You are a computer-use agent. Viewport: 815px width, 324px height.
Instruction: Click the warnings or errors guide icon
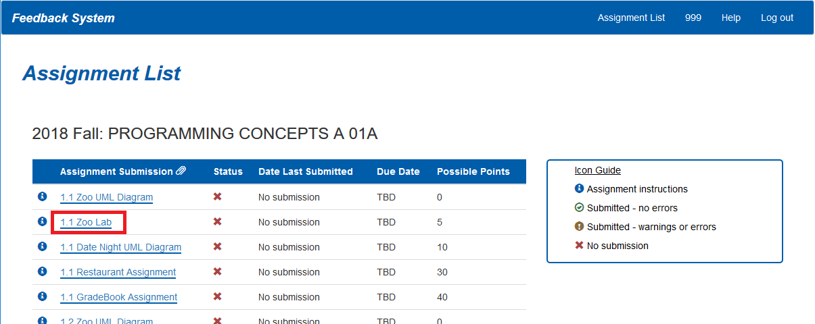pos(579,227)
